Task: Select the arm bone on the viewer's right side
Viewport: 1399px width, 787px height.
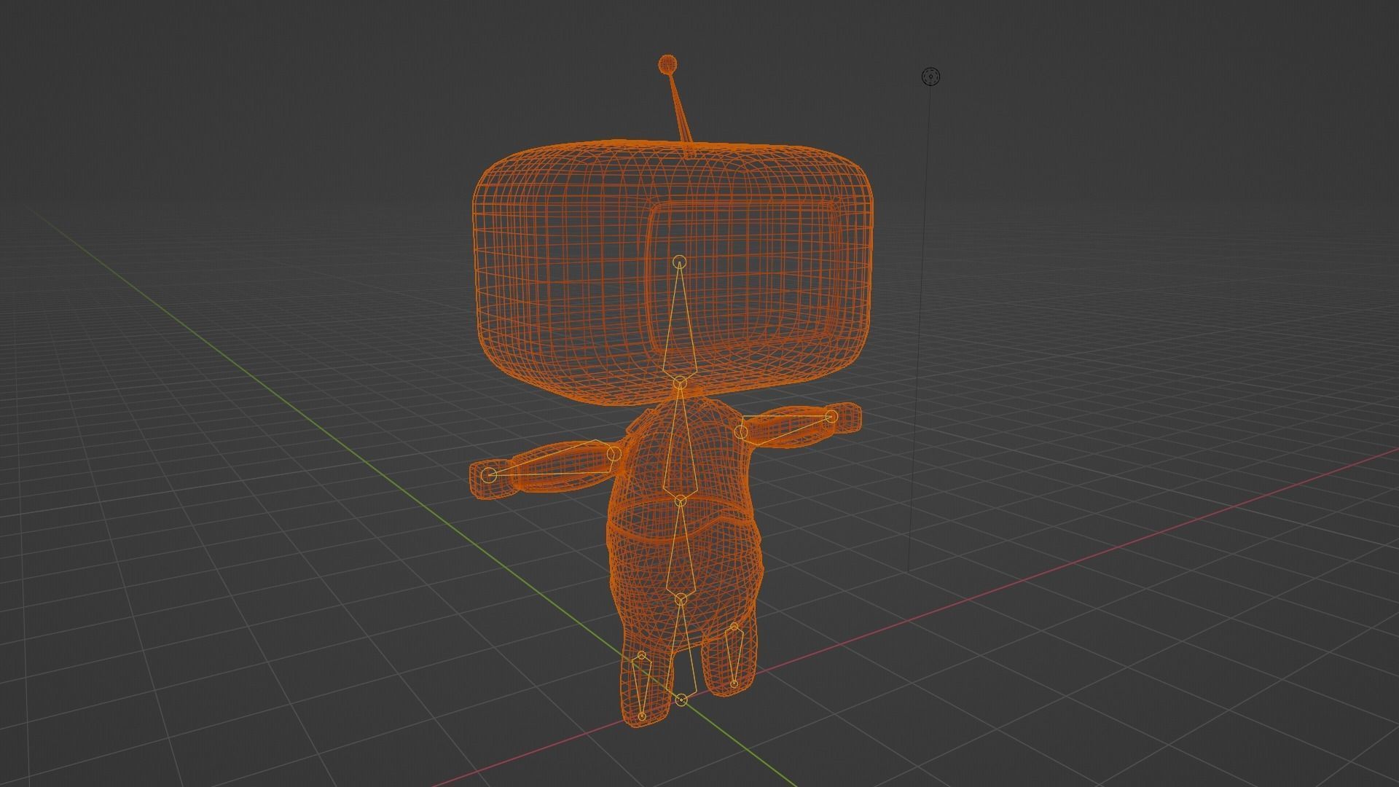Action: click(786, 426)
